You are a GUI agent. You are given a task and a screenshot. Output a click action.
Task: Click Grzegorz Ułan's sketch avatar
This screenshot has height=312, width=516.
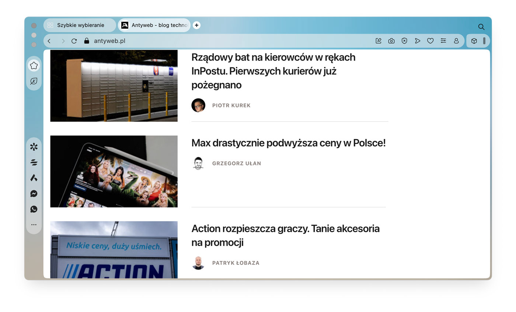point(198,163)
